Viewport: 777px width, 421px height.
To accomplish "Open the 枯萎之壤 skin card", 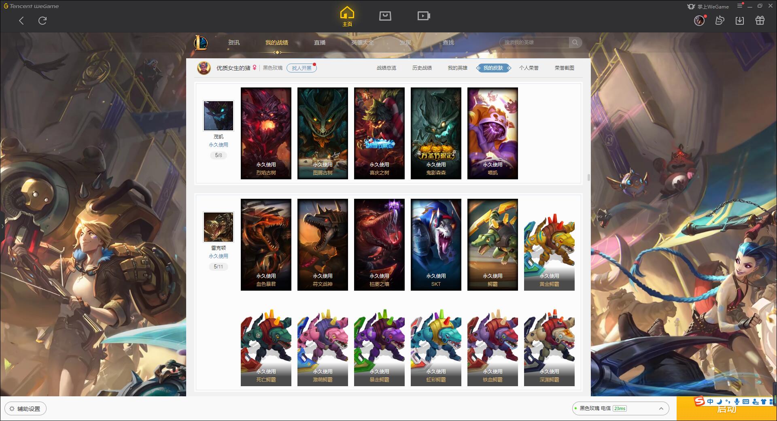I will 379,245.
